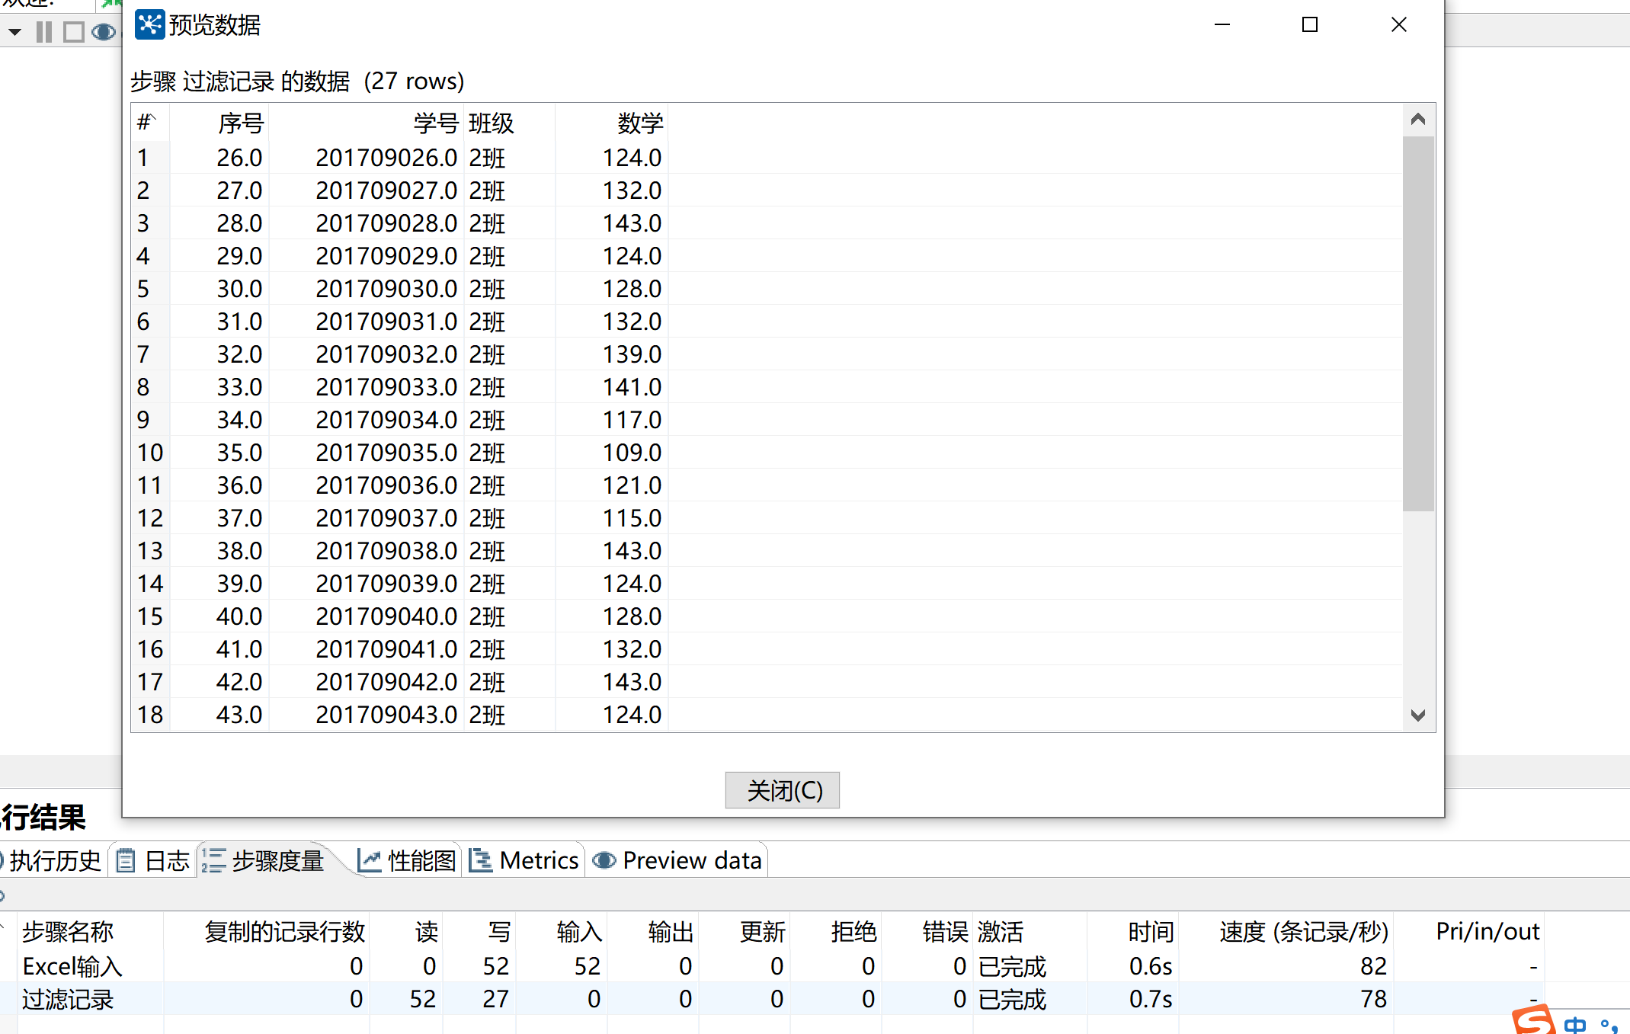
Task: Click the preview eye icon in toolbar
Action: 104,32
